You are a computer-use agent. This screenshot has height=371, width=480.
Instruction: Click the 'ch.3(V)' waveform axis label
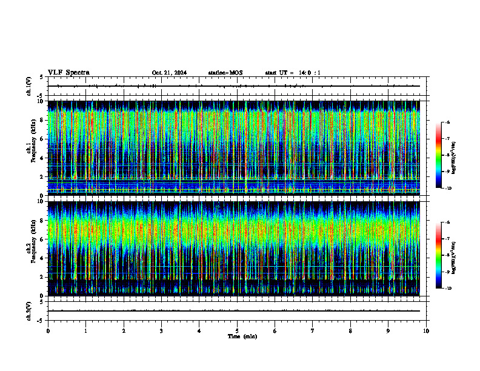click(x=29, y=311)
